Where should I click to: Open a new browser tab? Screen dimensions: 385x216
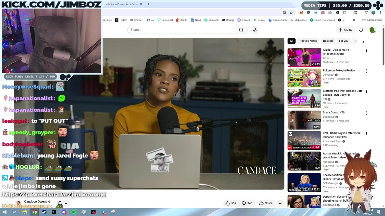(x=148, y=4)
